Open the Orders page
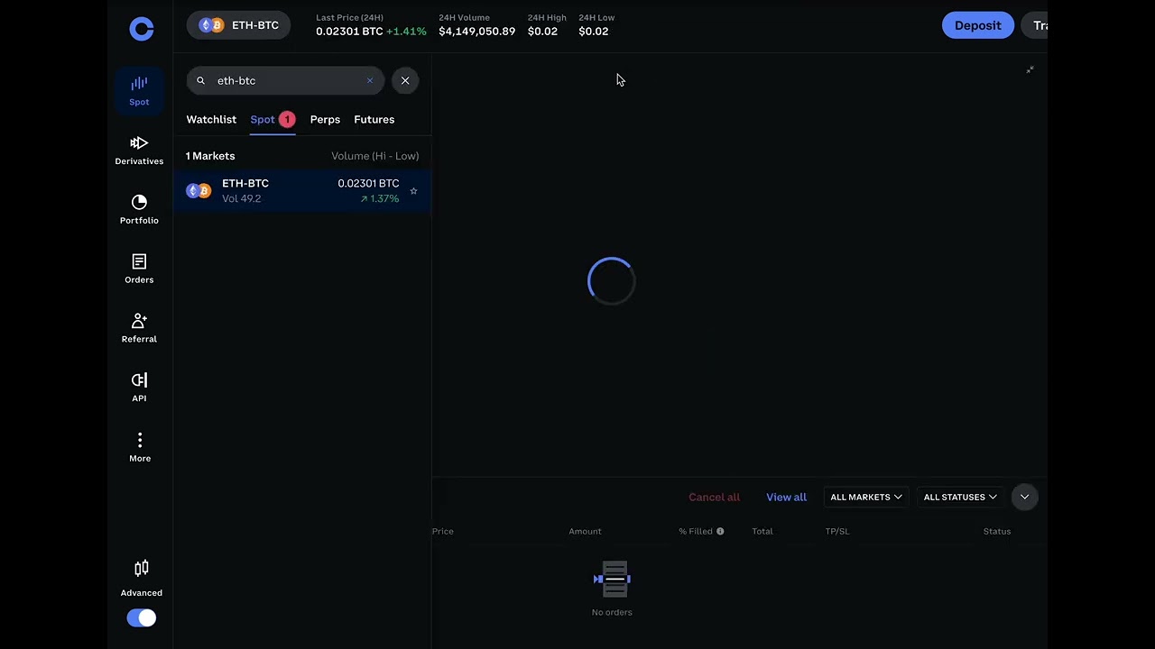The height and width of the screenshot is (649, 1155). pyautogui.click(x=139, y=270)
